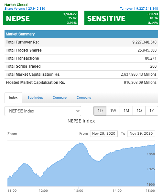The image size is (162, 195).
Task: Open the Index tab
Action: (13, 98)
